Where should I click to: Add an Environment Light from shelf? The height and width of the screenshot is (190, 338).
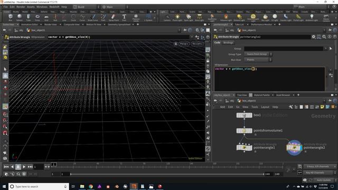coord(253,17)
